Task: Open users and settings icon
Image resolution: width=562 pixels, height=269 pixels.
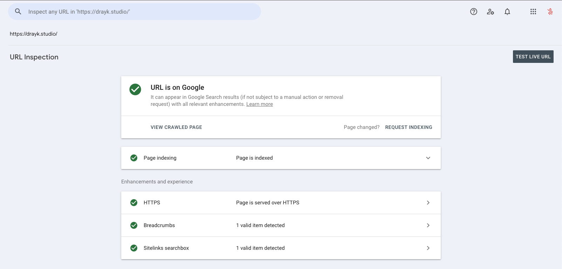Action: click(x=491, y=12)
